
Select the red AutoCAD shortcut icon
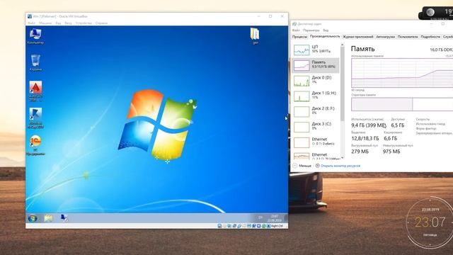[x=35, y=91]
